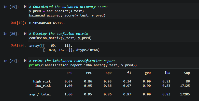
Task: Click the confusion_matrix(y_test, y_pred) line
Action: tap(60, 38)
